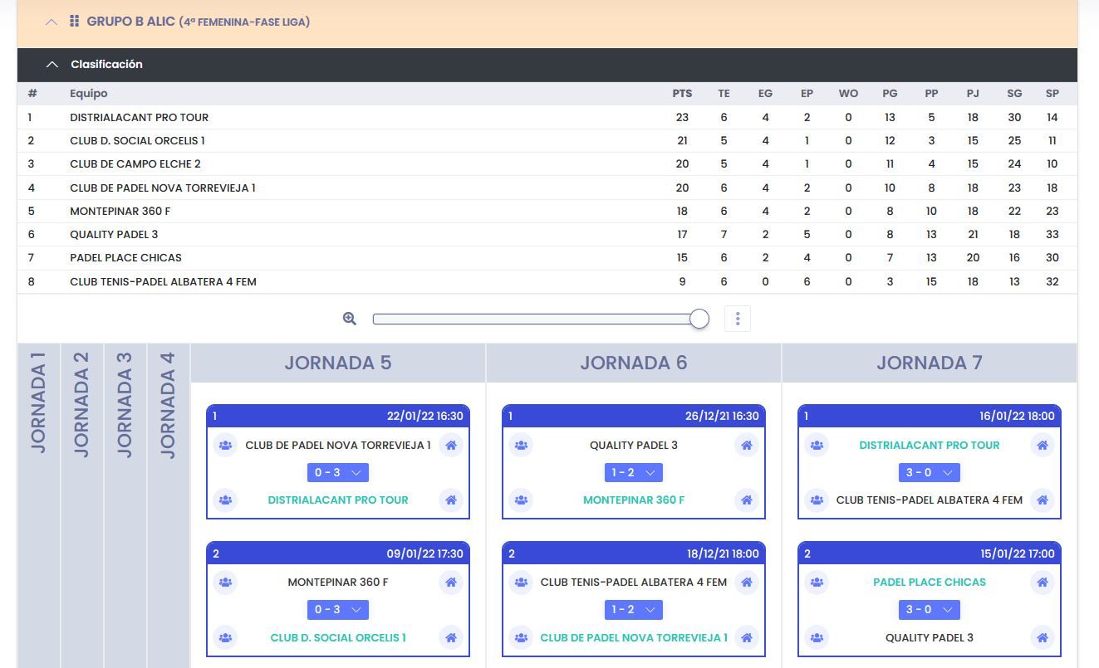Click MONTEPINAR 360 F in the classification table
1099x668 pixels.
pyautogui.click(x=120, y=212)
